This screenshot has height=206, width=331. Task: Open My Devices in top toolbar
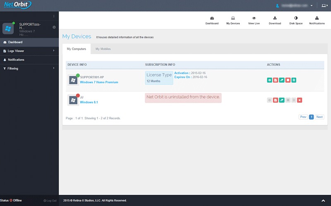(233, 20)
